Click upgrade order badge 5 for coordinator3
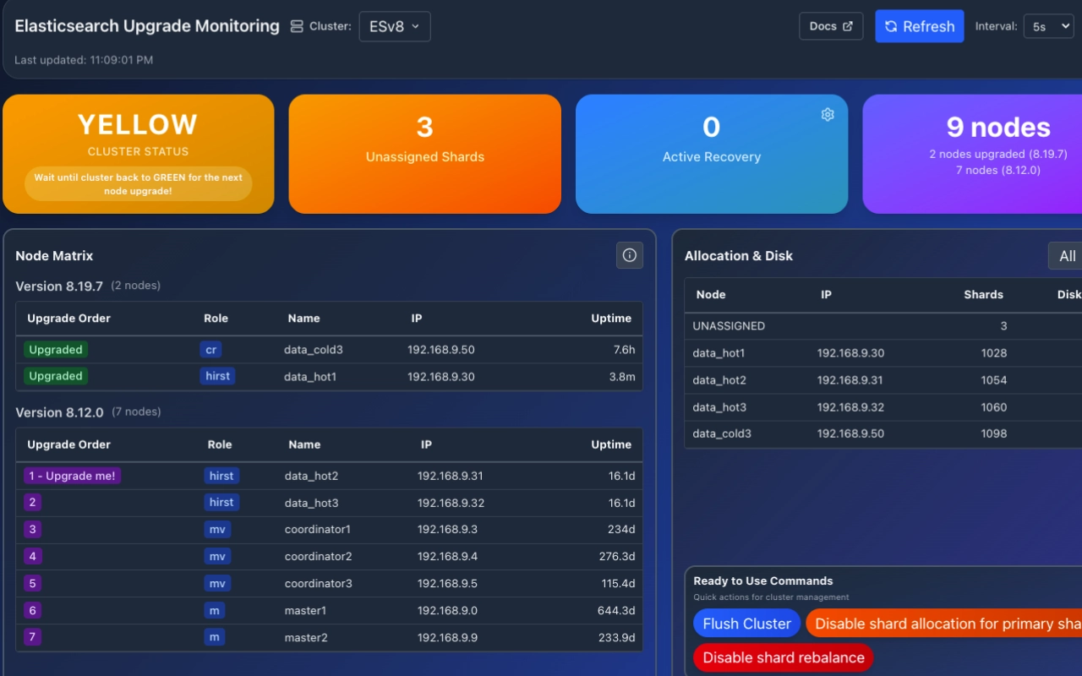This screenshot has width=1082, height=676. click(32, 584)
